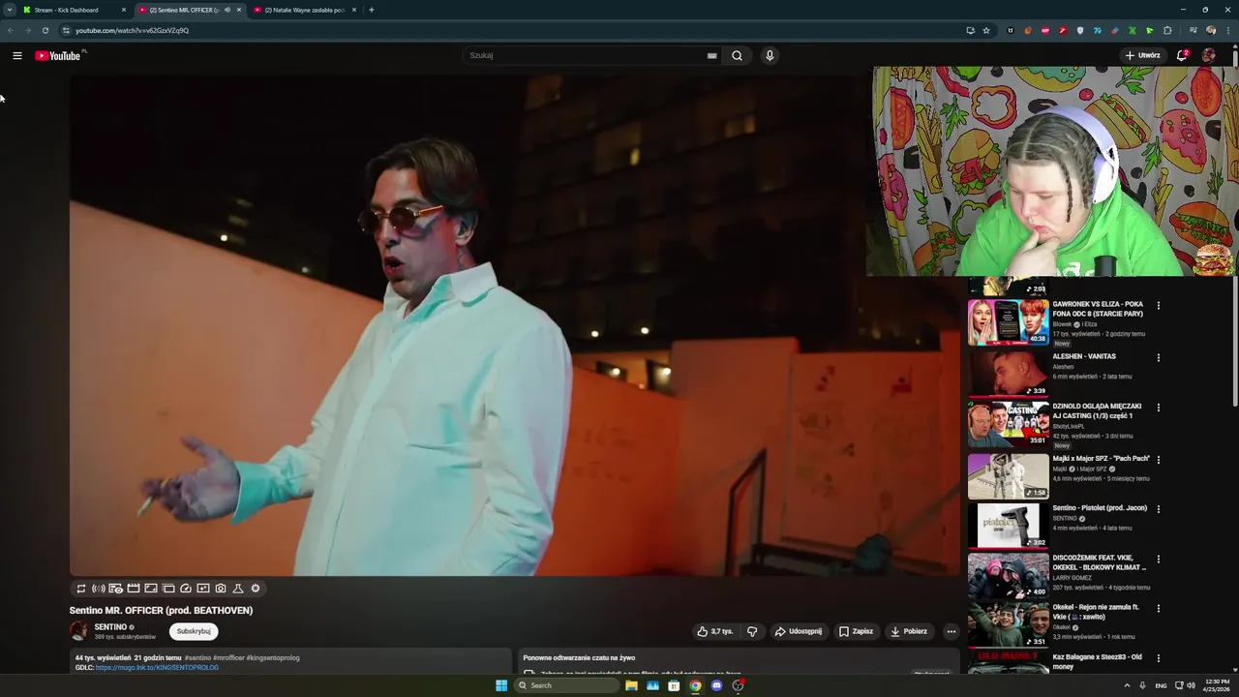Open Windows Start menu

point(501,685)
